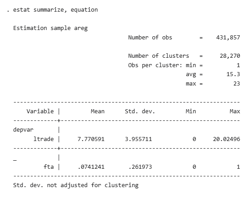Screen dimensions: 250x201
Task: Select the avg value 15.3
Action: click(x=233, y=74)
